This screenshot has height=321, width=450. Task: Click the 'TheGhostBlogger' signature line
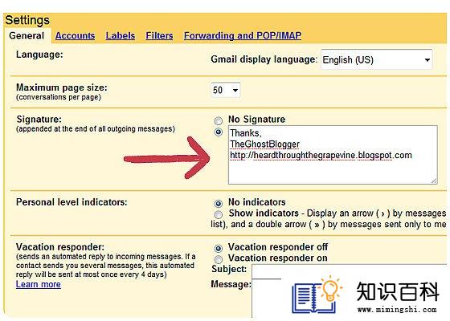(264, 144)
